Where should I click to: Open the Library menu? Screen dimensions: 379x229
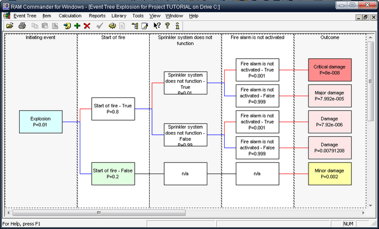tap(119, 16)
